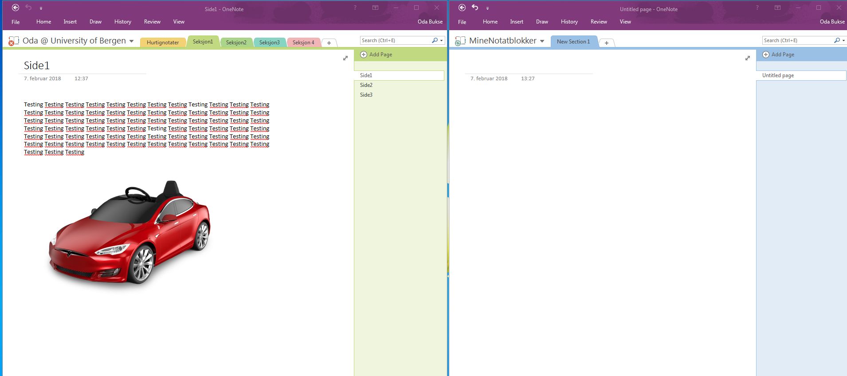Select Side2 in the page list
Screen dimensions: 847x376
(366, 85)
